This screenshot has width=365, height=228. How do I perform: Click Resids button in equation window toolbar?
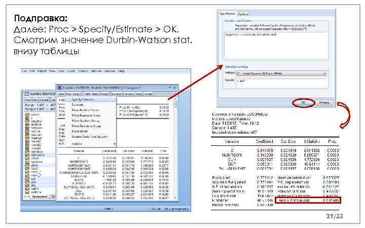point(148,94)
